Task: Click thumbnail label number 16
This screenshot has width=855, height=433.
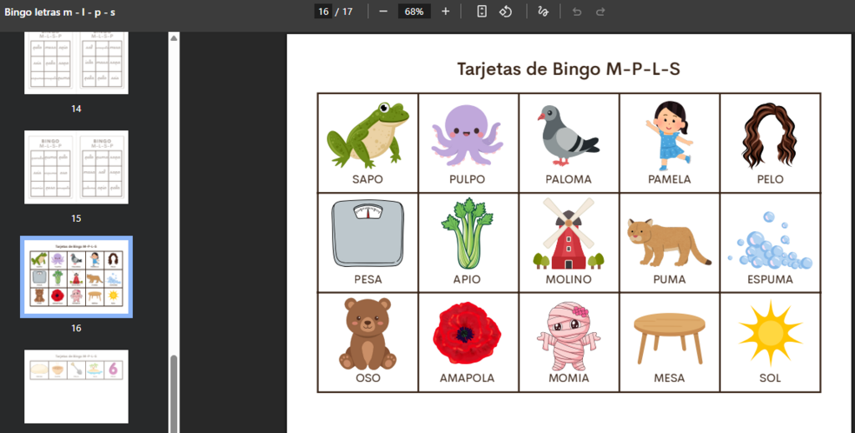Action: [76, 328]
